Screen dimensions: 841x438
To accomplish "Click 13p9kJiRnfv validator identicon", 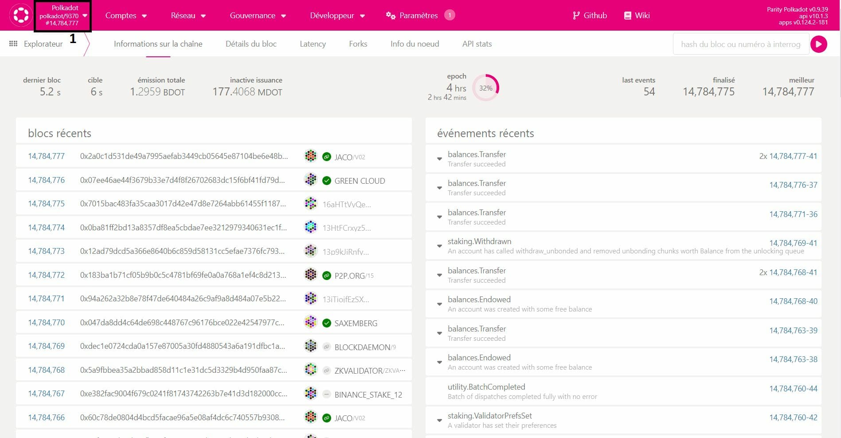I will [x=311, y=251].
